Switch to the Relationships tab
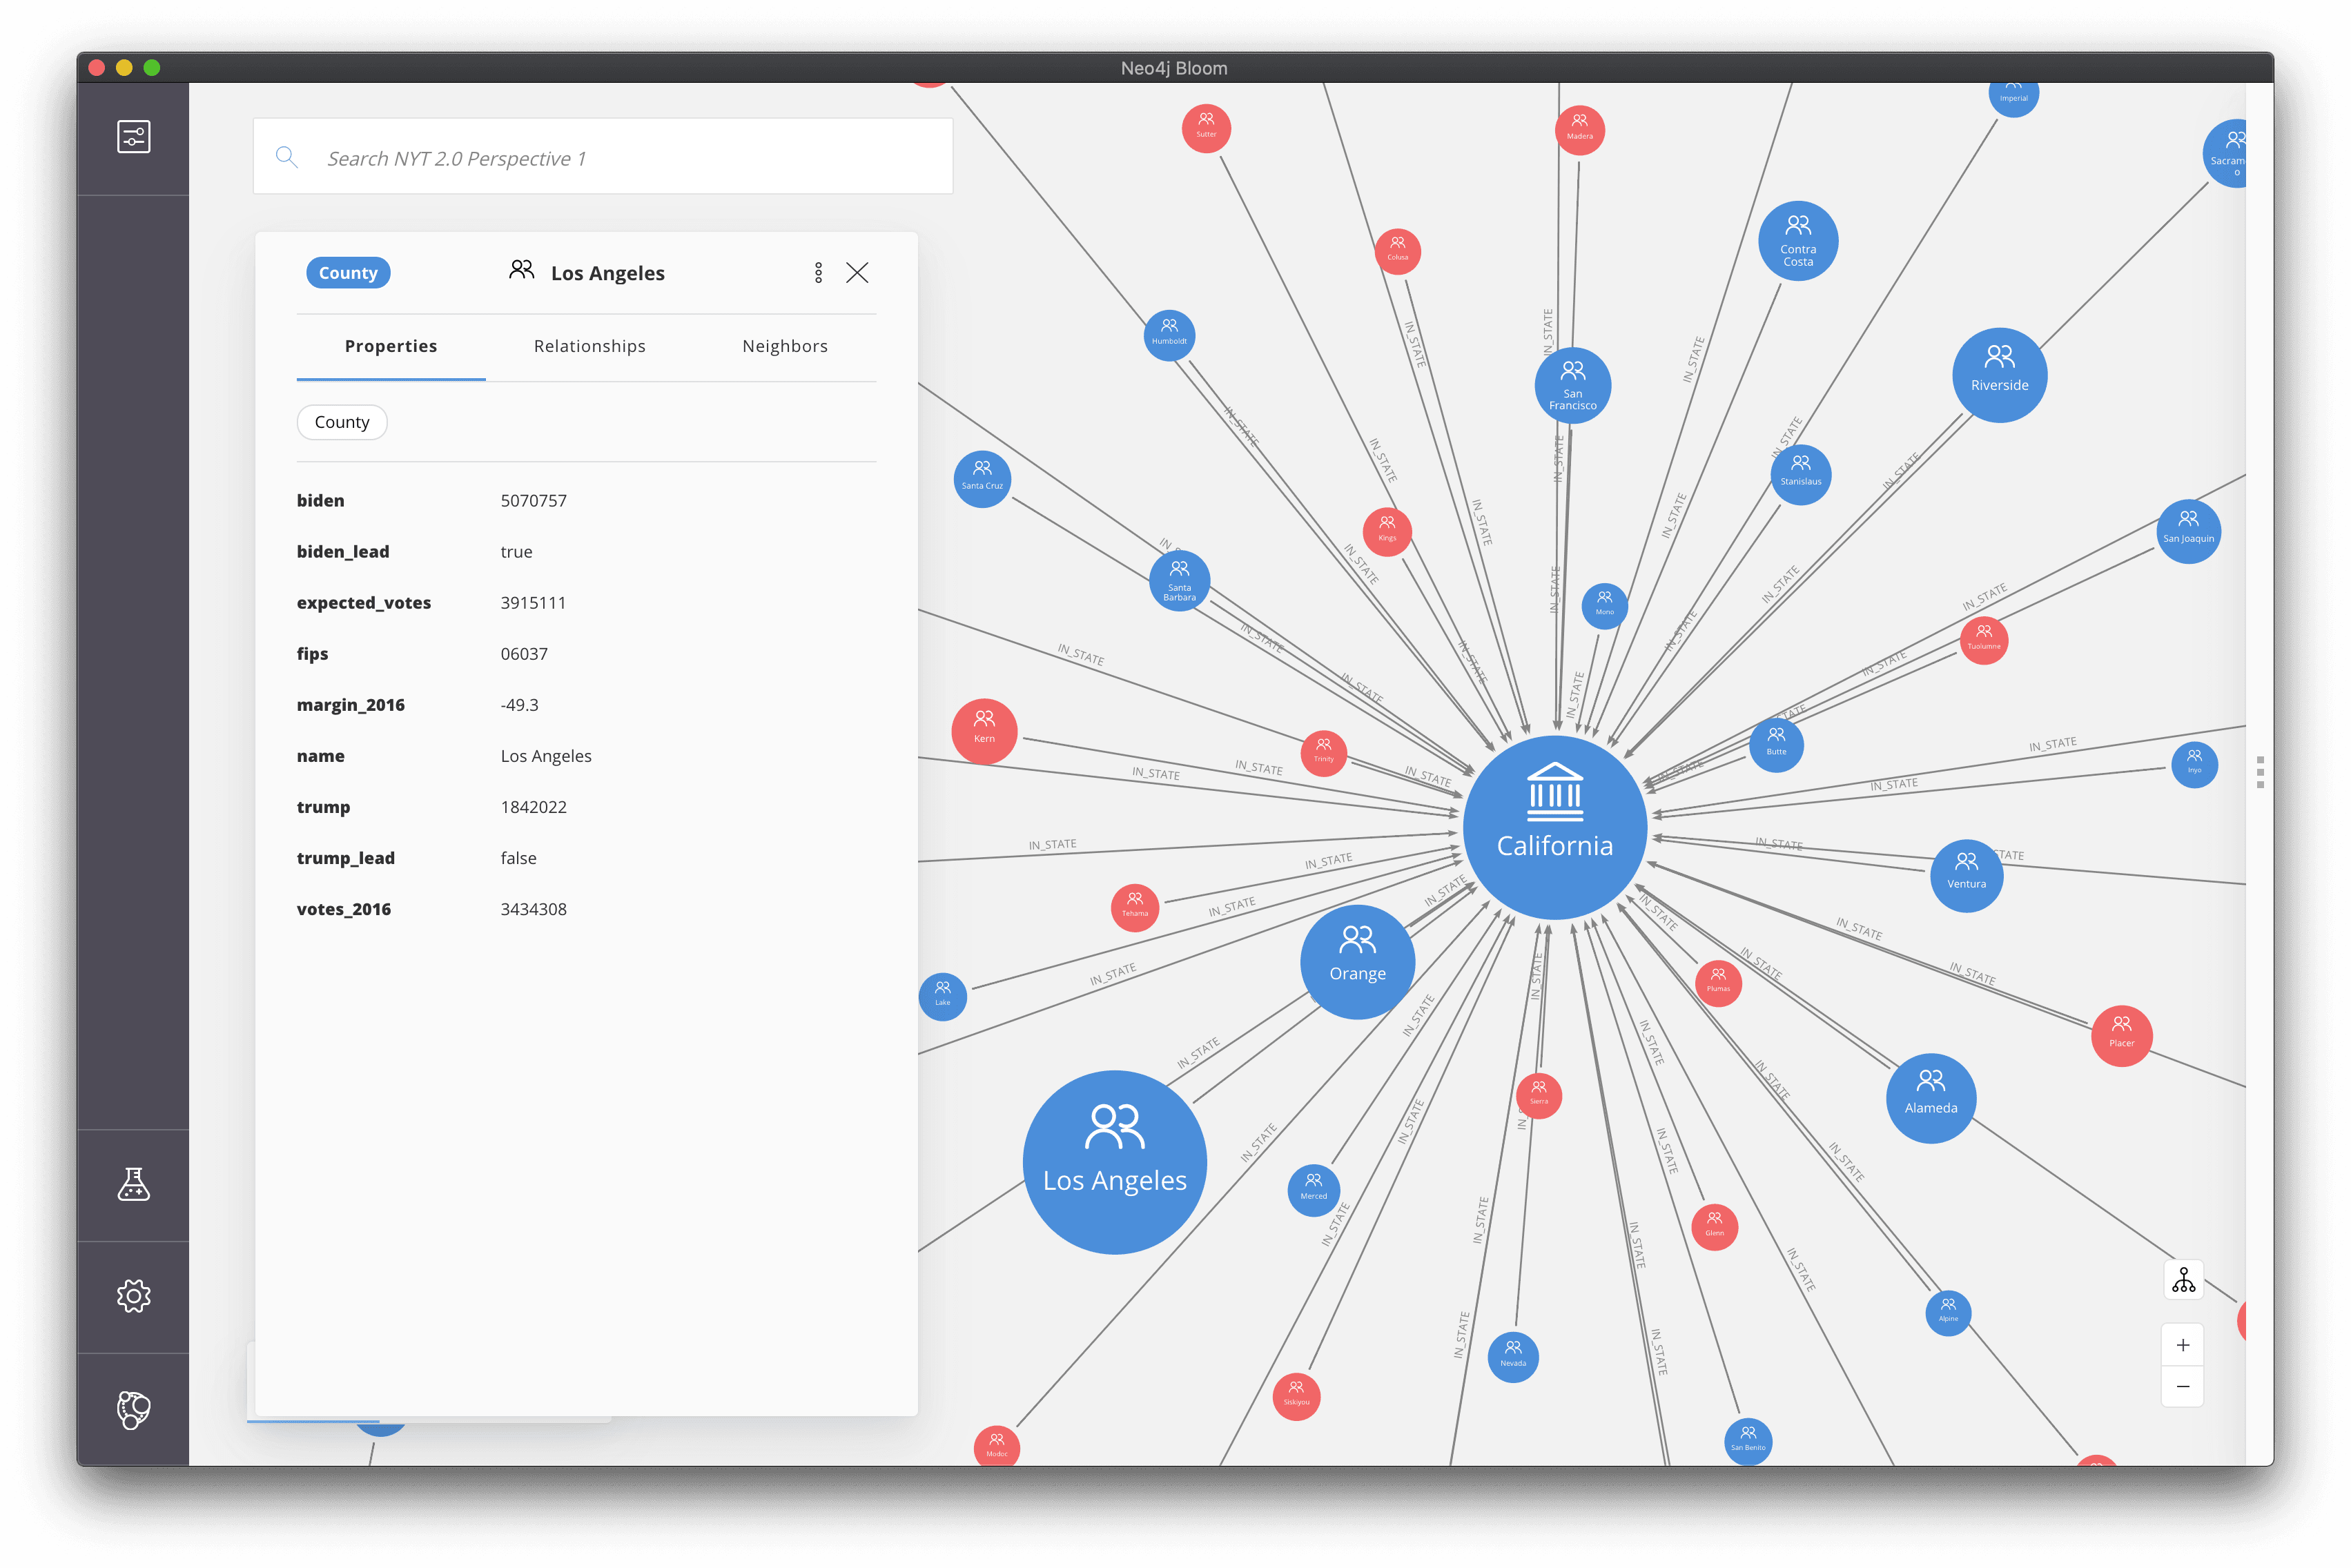 tap(589, 346)
